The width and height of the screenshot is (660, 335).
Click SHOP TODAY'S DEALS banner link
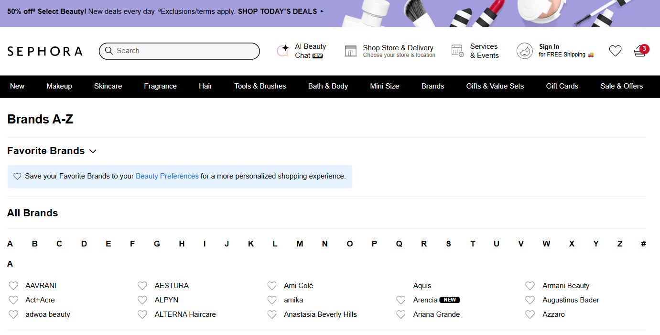point(281,11)
